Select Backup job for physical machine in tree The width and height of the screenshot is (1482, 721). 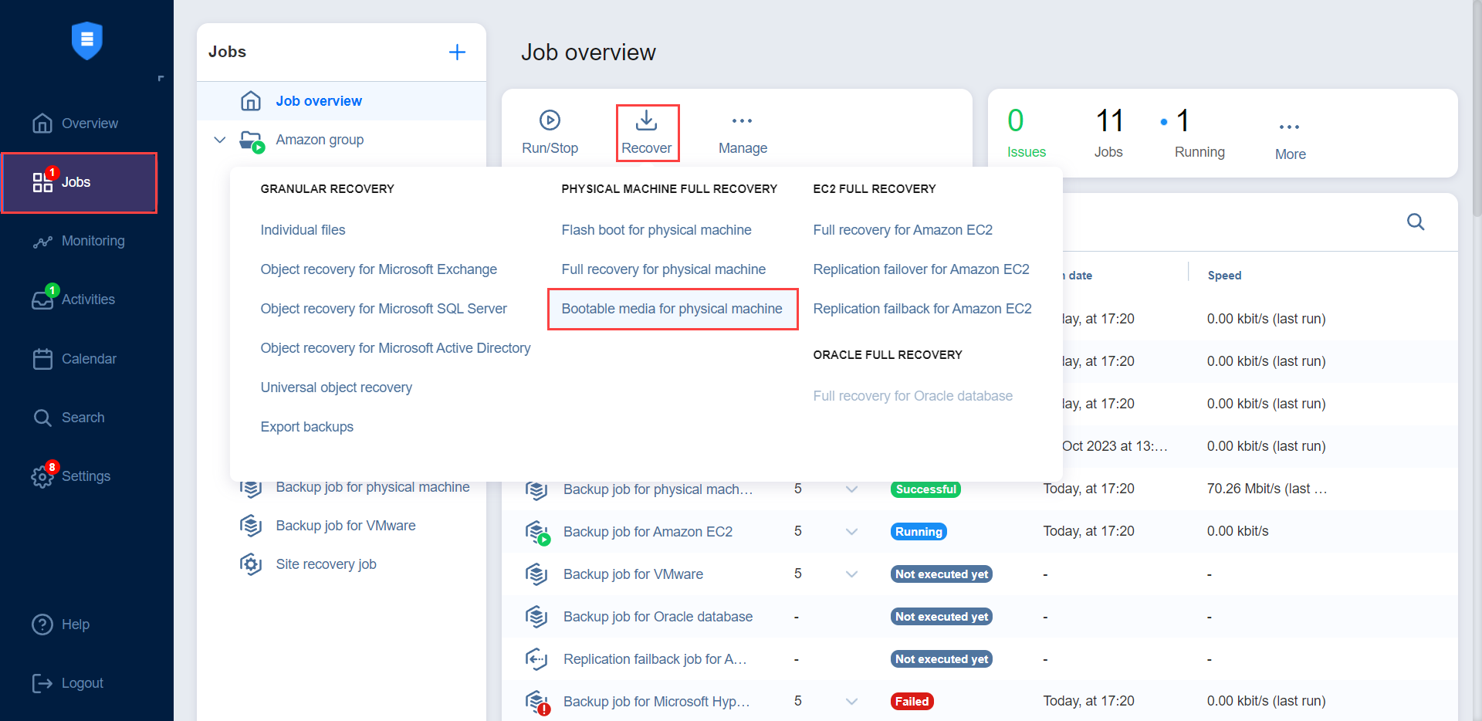[x=372, y=487]
